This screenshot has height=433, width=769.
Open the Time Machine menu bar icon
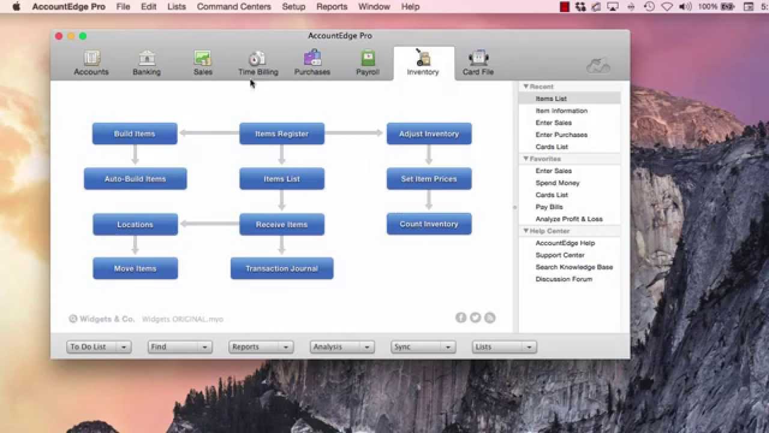point(649,7)
